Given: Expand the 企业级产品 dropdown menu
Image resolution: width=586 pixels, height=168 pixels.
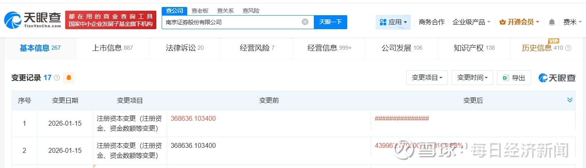Looking at the screenshot, I should click(x=471, y=22).
